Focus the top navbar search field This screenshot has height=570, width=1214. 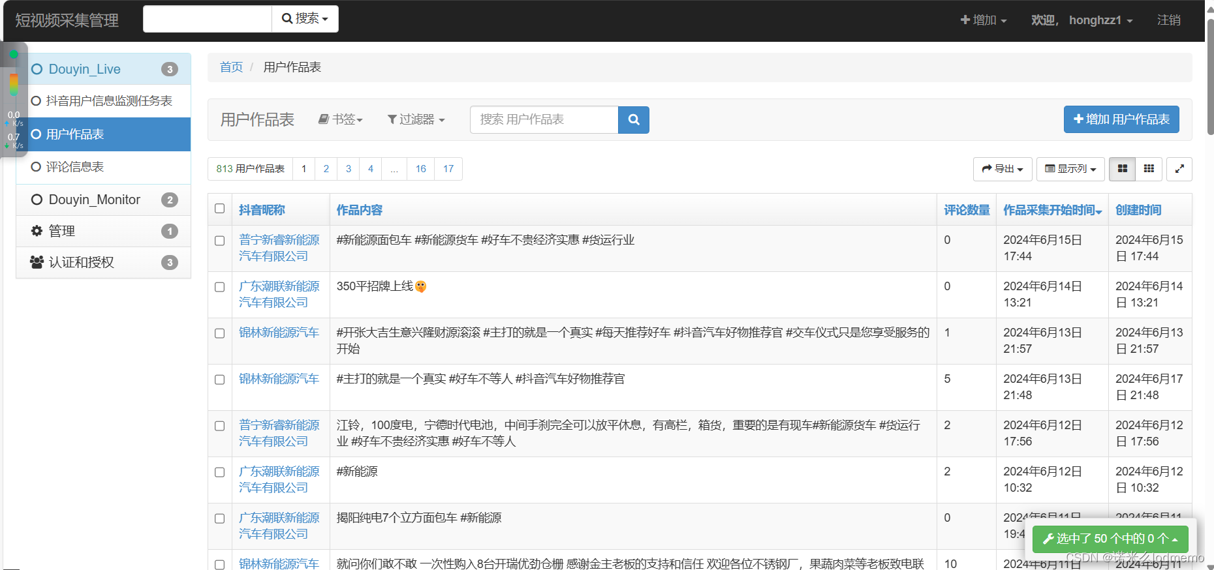[207, 19]
